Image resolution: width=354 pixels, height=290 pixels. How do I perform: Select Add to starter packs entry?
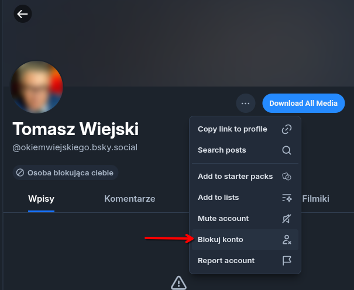235,177
